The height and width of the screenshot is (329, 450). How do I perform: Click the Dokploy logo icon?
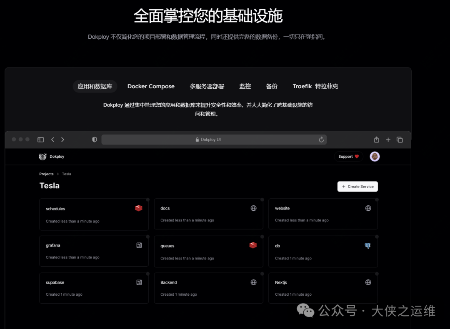(x=43, y=157)
